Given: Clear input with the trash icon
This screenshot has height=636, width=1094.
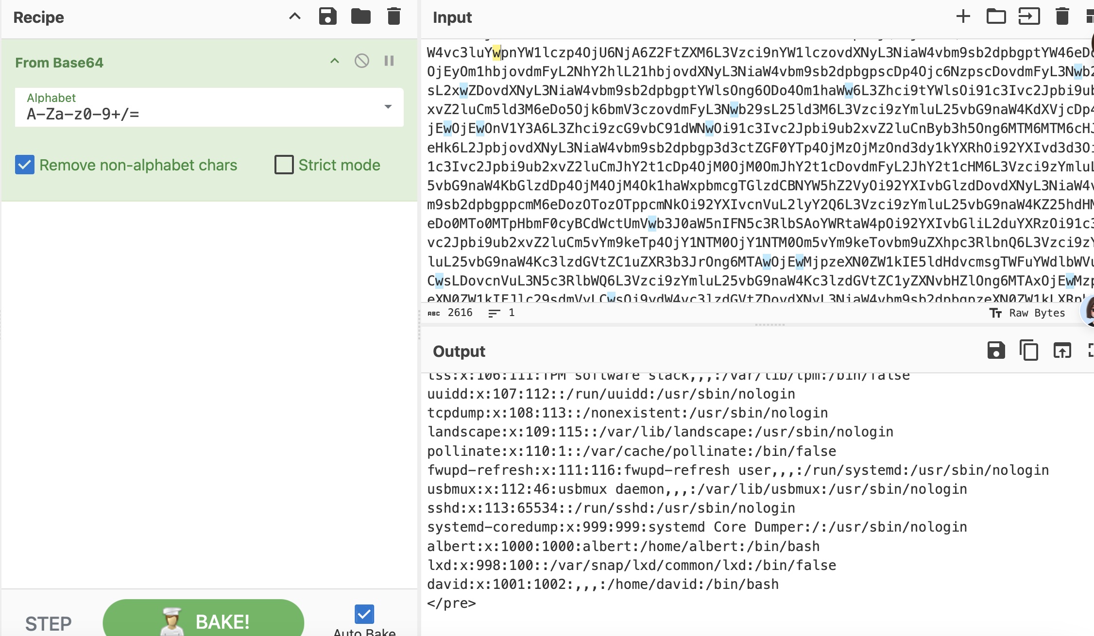Looking at the screenshot, I should 1062,17.
